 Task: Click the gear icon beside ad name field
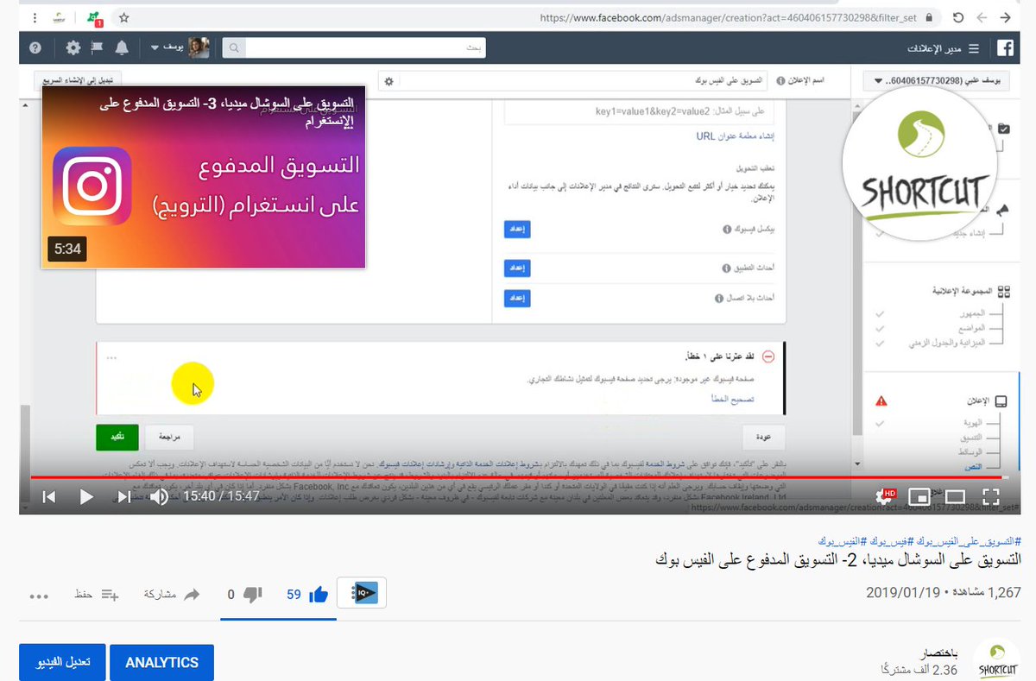click(388, 81)
